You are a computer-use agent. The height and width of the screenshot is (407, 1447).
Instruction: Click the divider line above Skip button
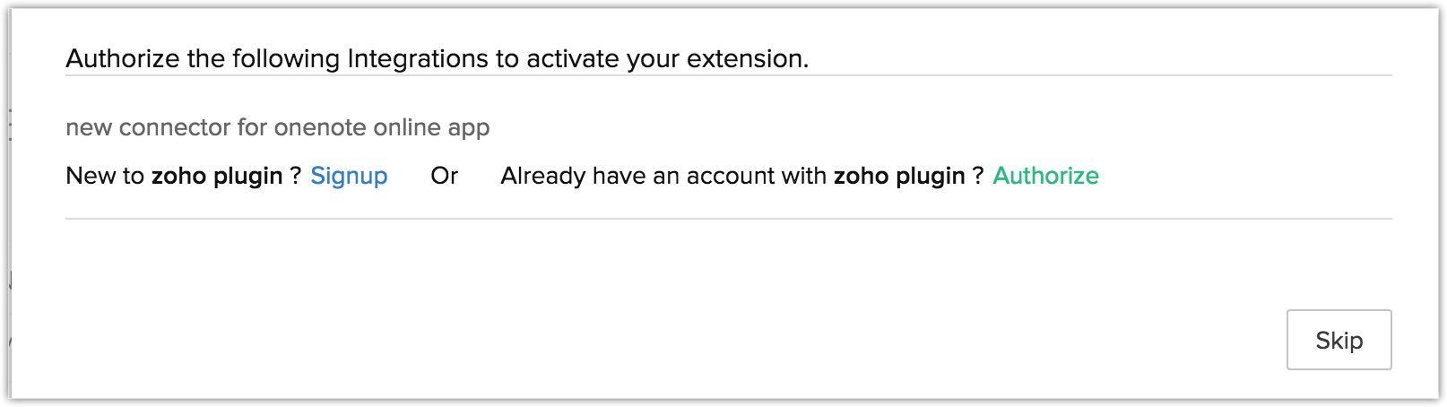[728, 218]
